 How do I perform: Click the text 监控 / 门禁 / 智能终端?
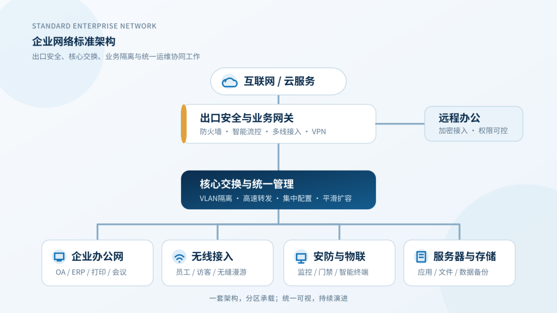tap(333, 272)
